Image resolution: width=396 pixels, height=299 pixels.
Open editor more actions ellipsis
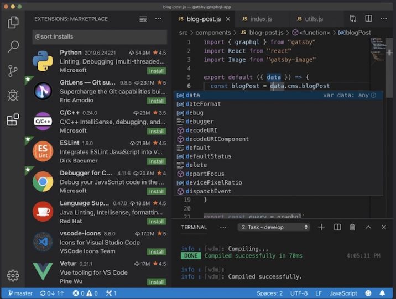point(384,18)
